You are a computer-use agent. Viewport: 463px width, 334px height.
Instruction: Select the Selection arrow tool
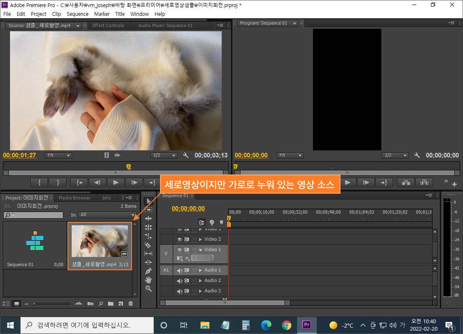tap(148, 201)
